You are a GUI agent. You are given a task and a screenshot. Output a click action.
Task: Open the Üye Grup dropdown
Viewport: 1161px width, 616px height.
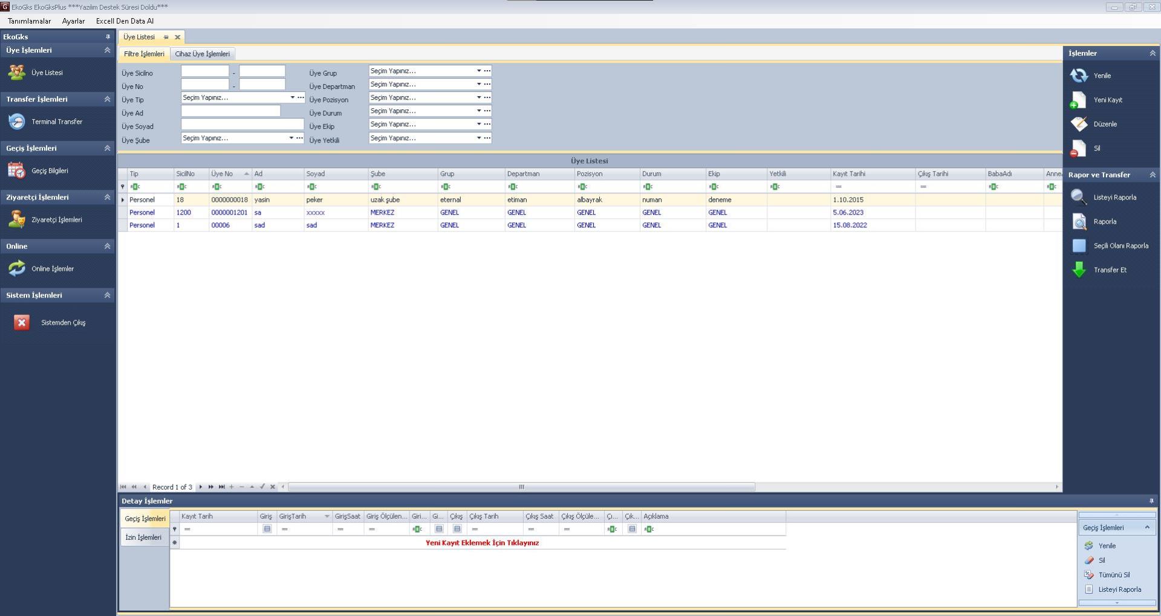coord(478,71)
